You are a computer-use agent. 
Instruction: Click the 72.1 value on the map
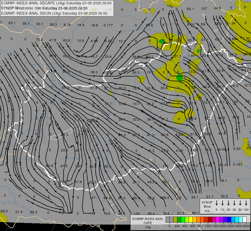[x=207, y=102]
